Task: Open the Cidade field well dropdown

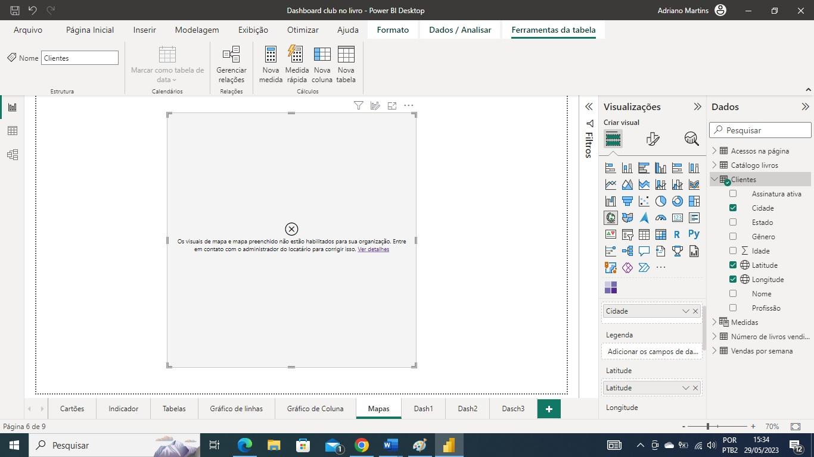Action: click(685, 311)
